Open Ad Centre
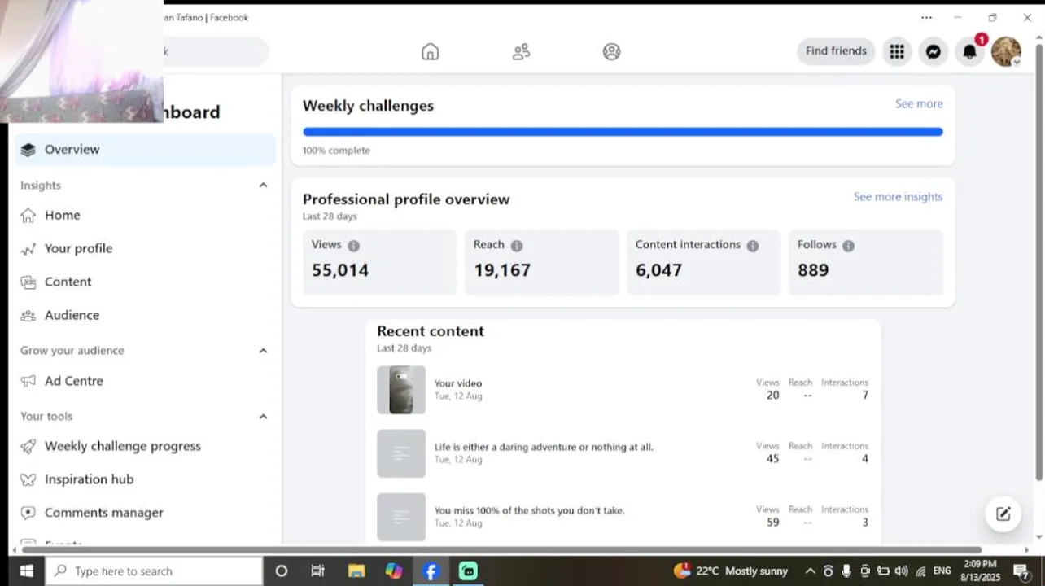The image size is (1045, 586). [145, 381]
